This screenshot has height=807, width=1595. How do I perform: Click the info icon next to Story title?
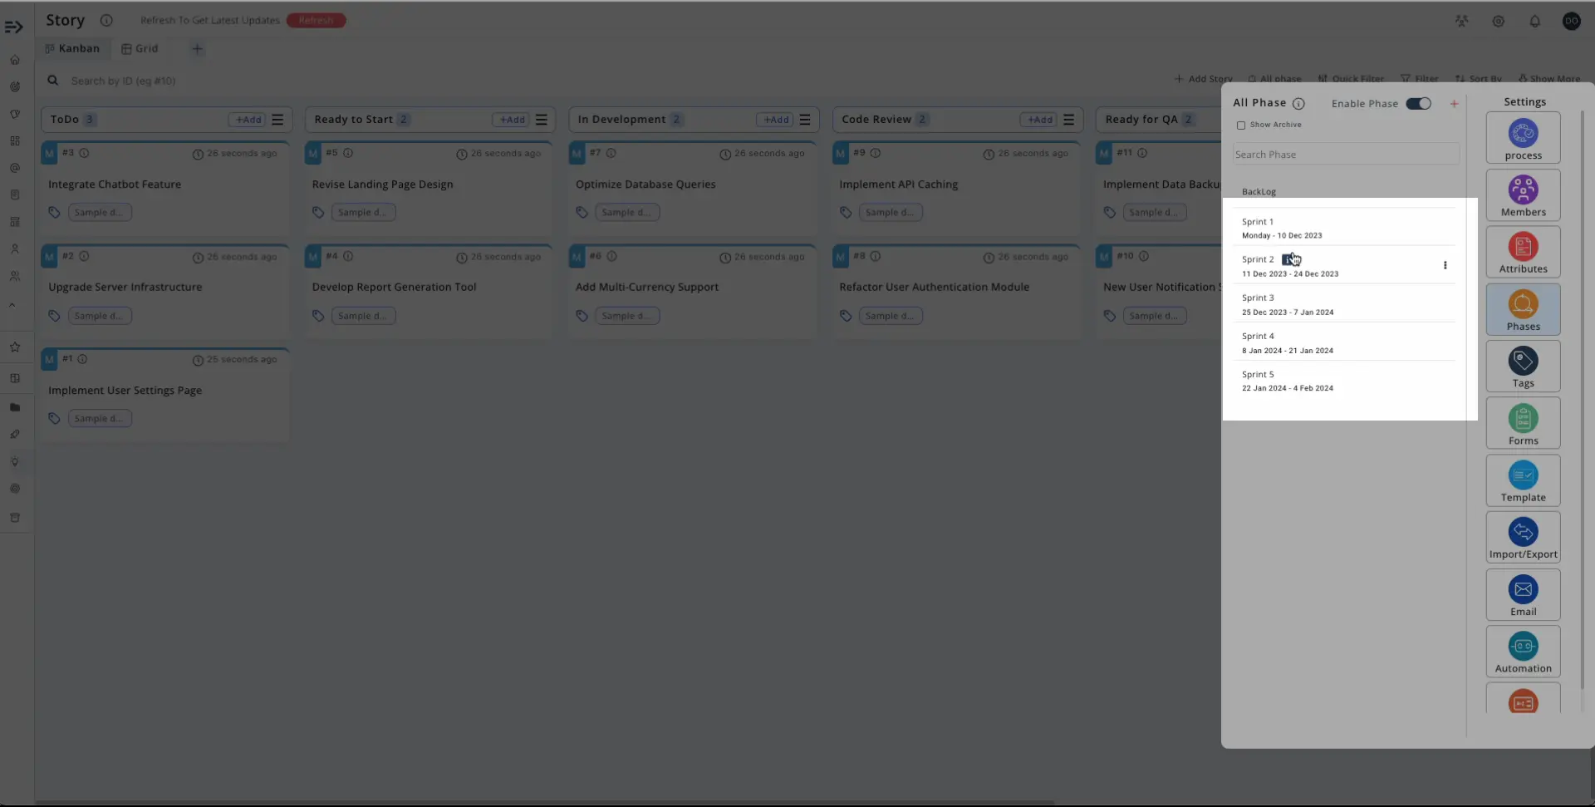click(106, 20)
